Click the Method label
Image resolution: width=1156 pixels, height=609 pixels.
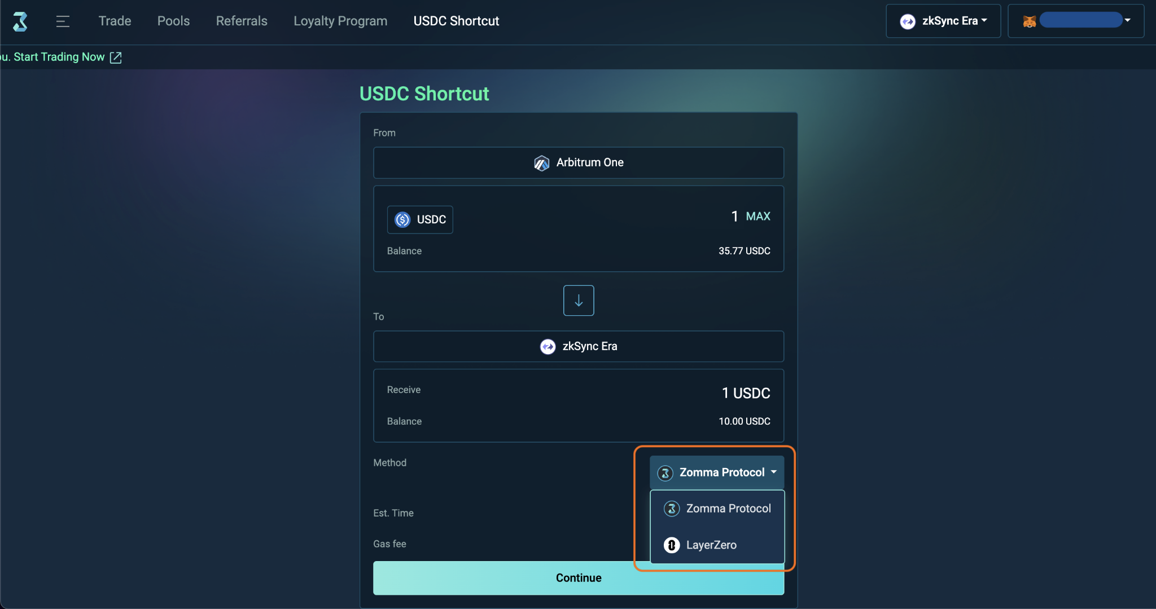tap(389, 462)
